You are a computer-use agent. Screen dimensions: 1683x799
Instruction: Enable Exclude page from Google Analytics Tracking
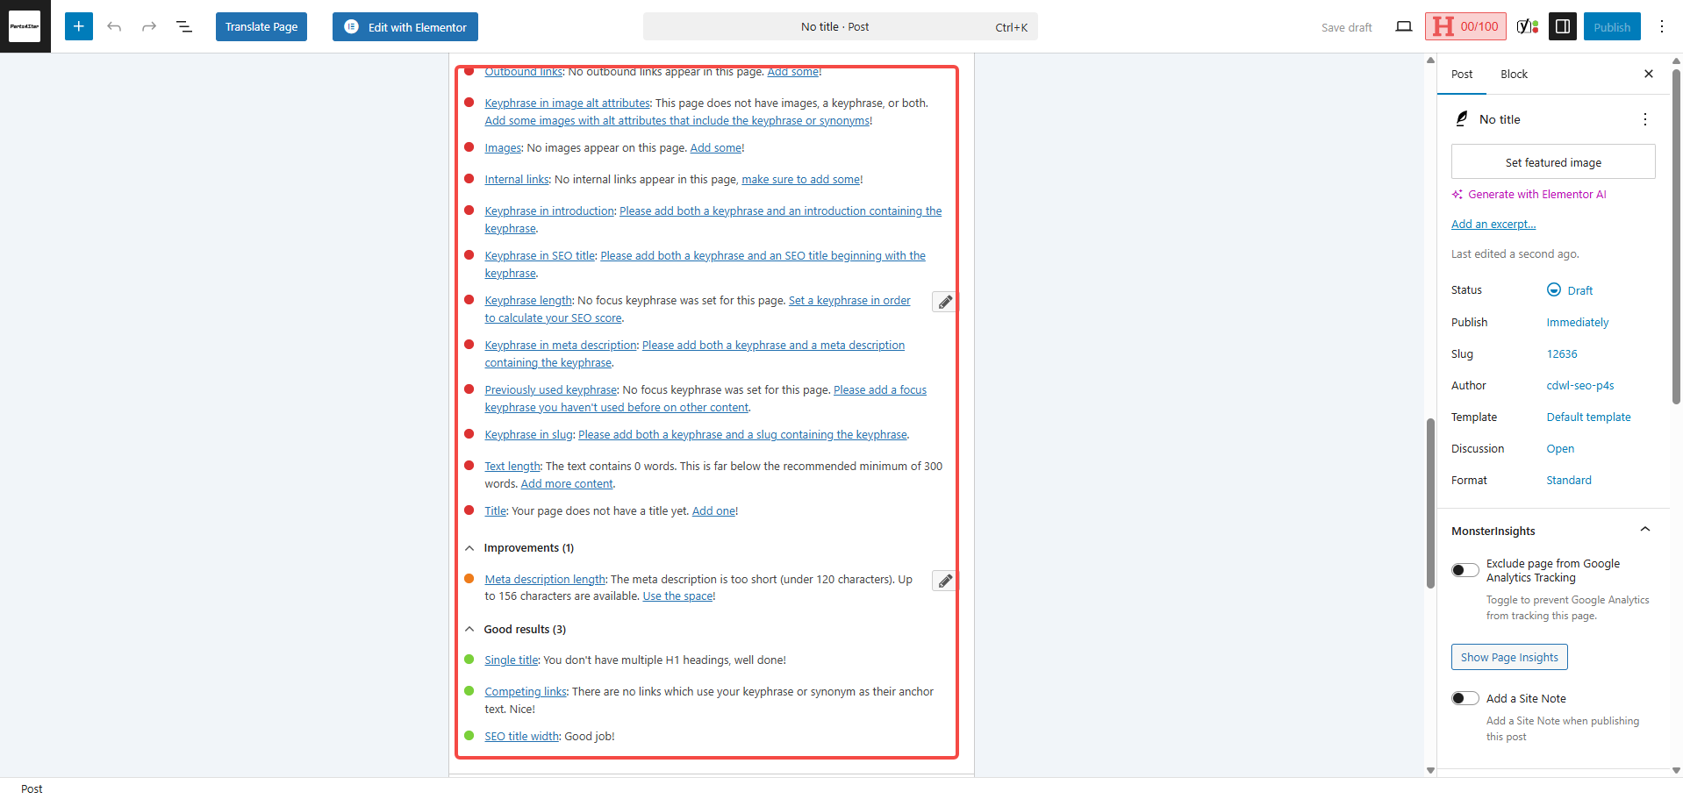[1465, 570]
